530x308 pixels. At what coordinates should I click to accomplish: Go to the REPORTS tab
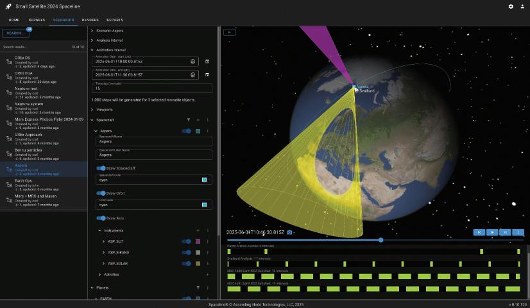(115, 20)
